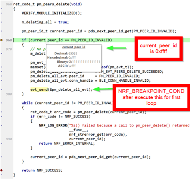
Task: Click gutter dot next to while loop line
Action: click(x=2, y=103)
